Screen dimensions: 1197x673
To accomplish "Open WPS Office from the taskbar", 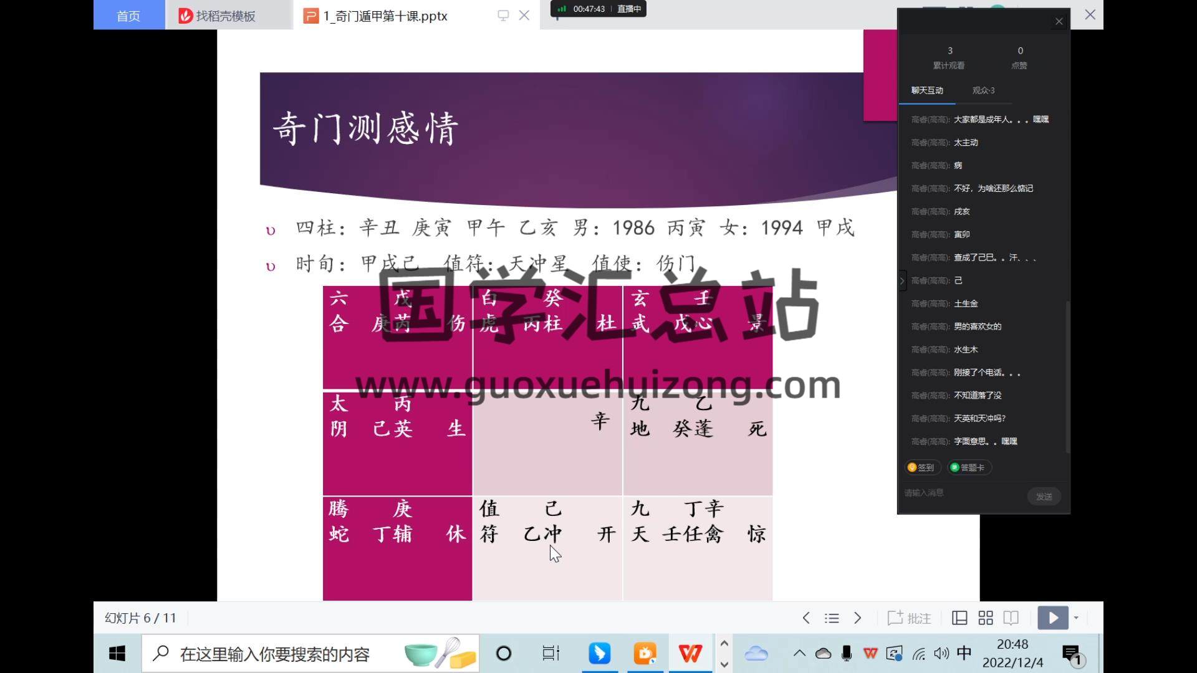I will (x=690, y=654).
